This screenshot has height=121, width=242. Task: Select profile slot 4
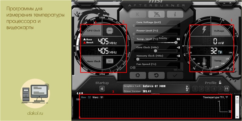[x=214, y=89]
